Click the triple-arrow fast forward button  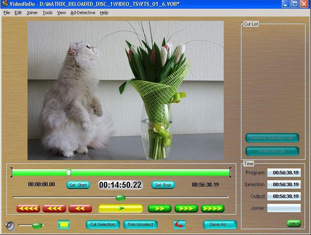(186, 209)
